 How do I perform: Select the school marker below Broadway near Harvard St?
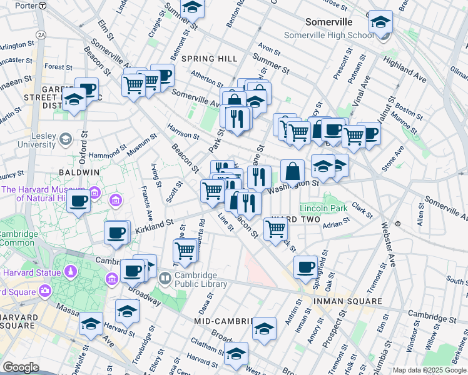127,312
